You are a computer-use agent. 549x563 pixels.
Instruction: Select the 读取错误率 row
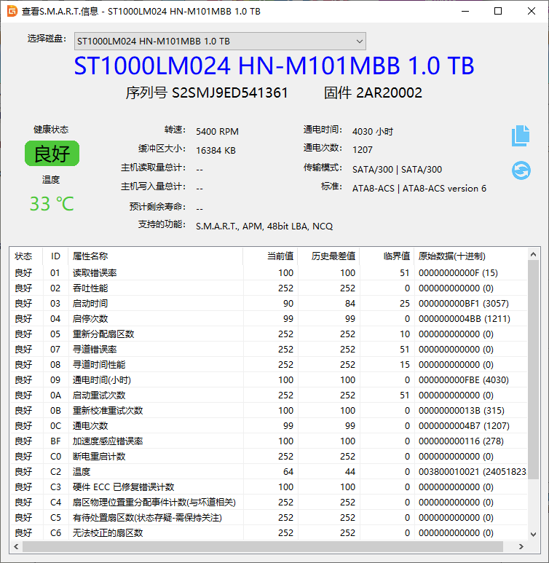[x=269, y=273]
